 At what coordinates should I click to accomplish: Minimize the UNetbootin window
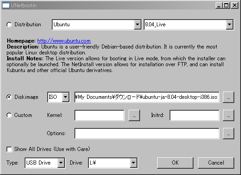coord(219,5)
